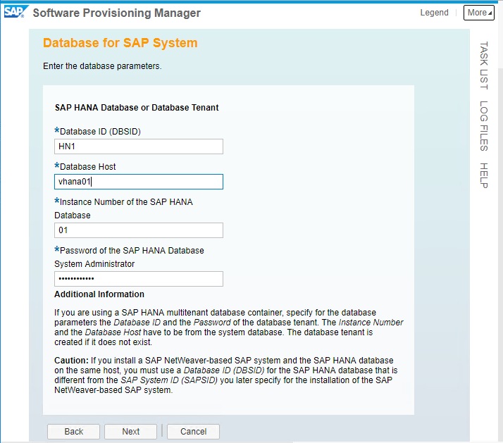
Task: Select 'SAP HANA Database or Database Tenant' heading
Action: (137, 108)
